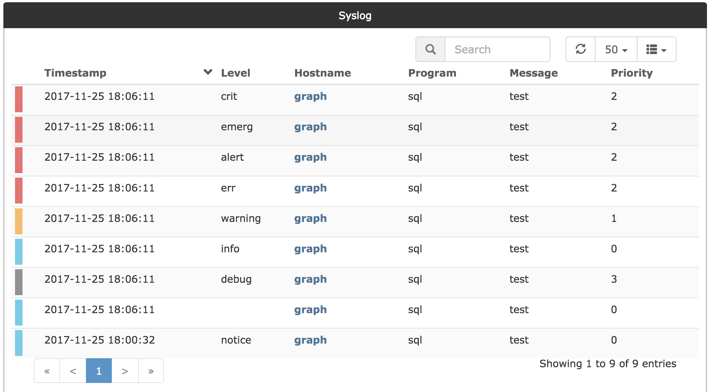
Task: Open graph host in alert row
Action: coord(310,158)
